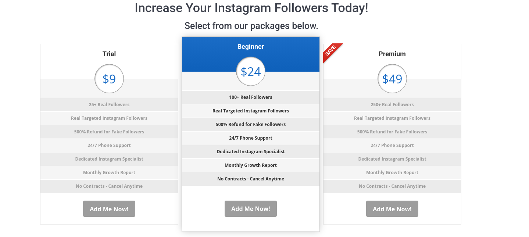Click Premium's Dedicated Instagram Specialist row
529x237 pixels.
(392, 159)
